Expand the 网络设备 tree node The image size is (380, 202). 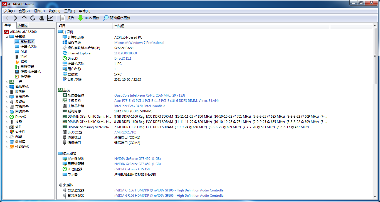[7, 112]
